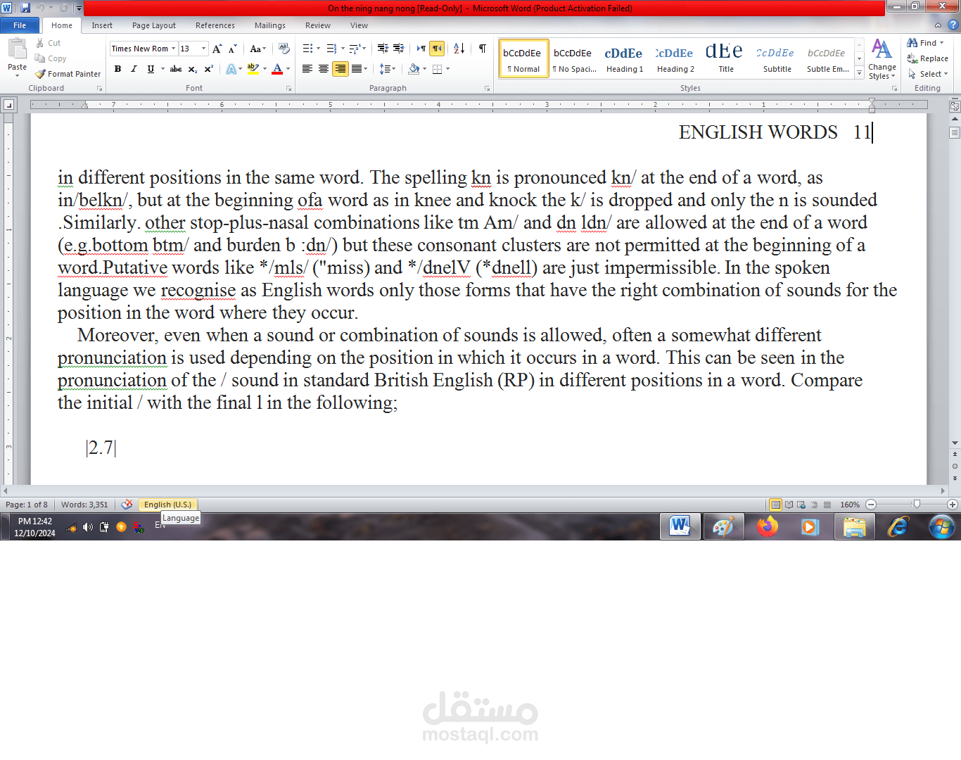The image size is (961, 760).
Task: Switch to the Review tab
Action: point(318,25)
